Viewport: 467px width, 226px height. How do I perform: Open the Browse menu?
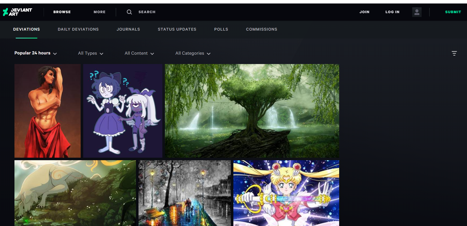(62, 12)
